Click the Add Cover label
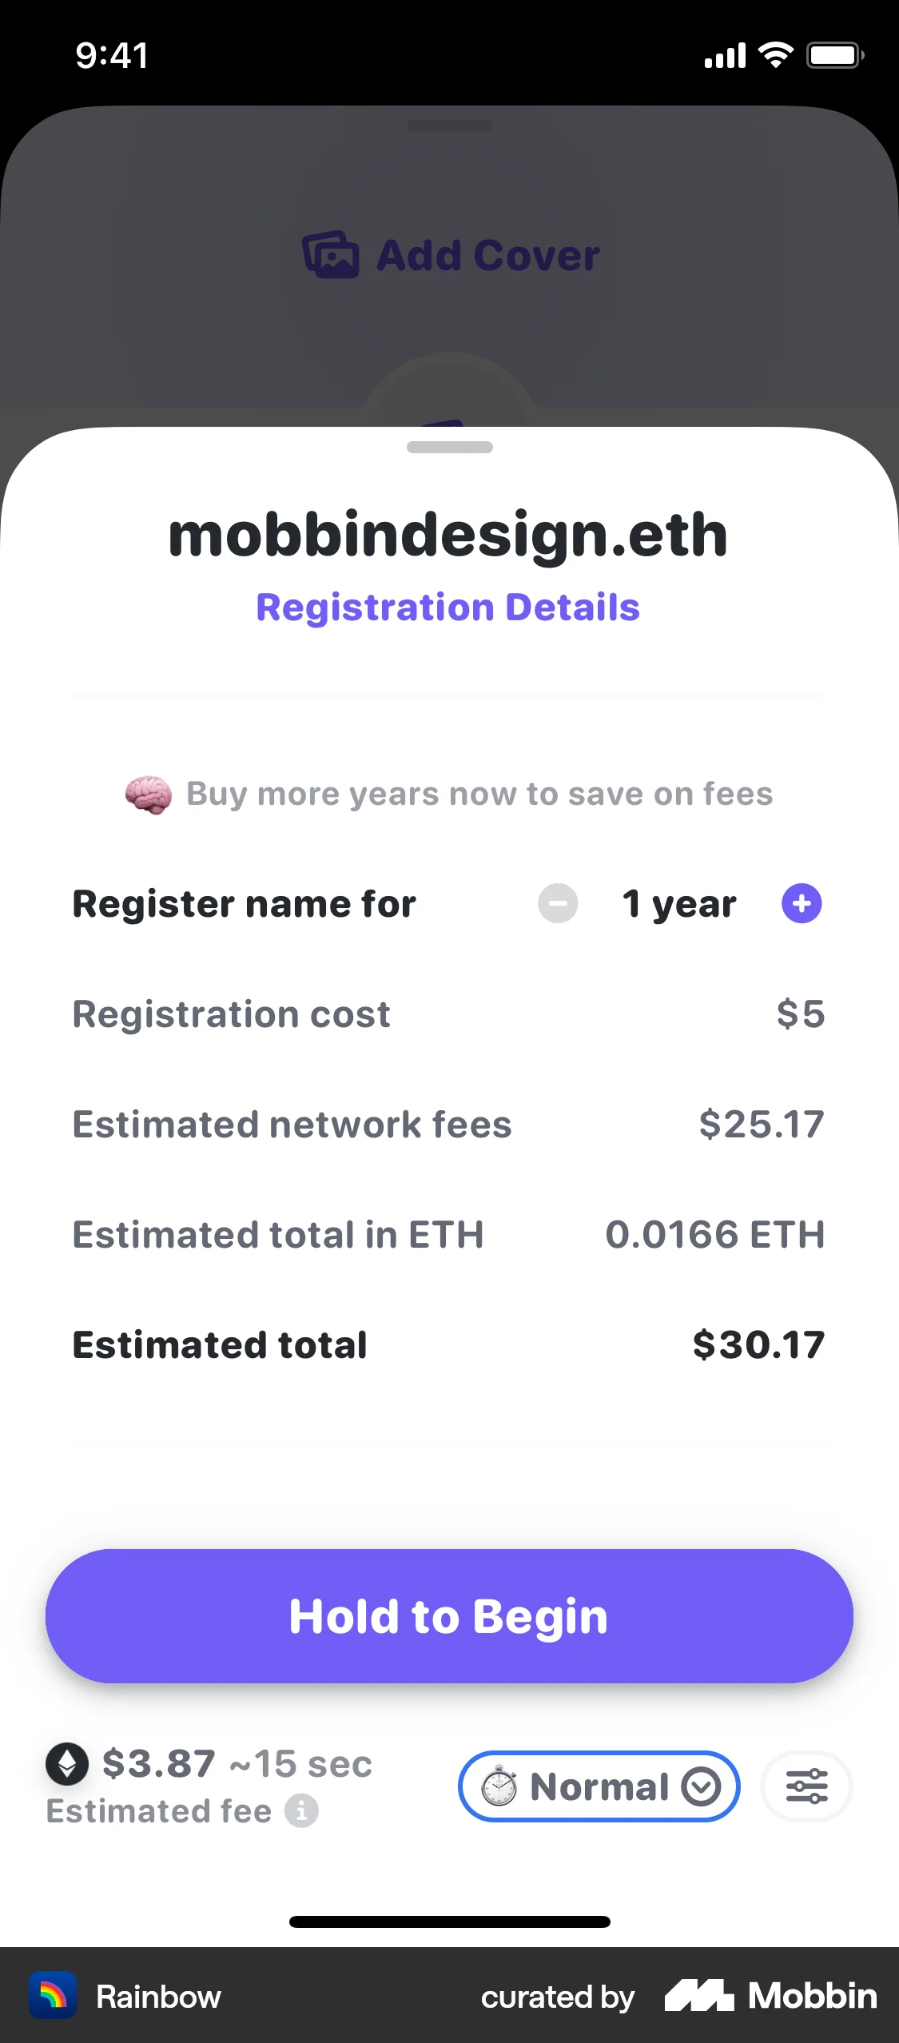This screenshot has width=899, height=2043. 487,256
